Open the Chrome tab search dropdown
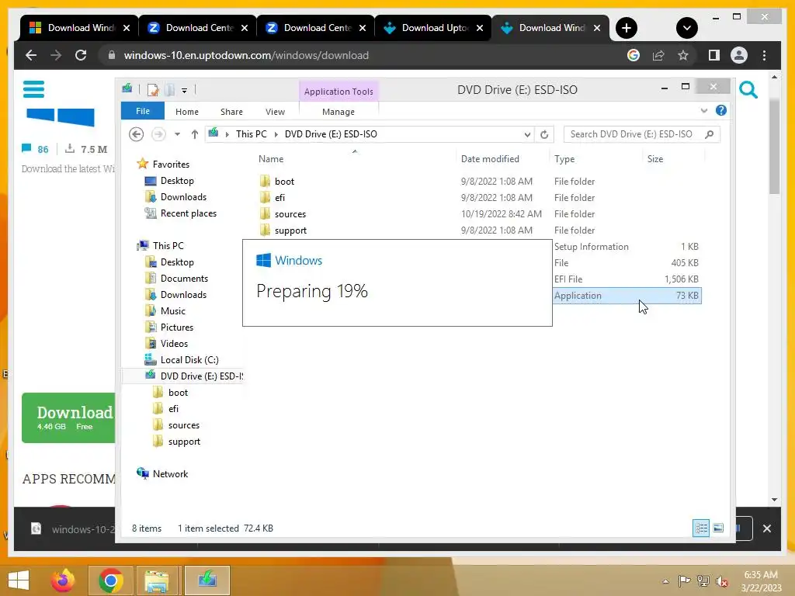The height and width of the screenshot is (596, 795). point(686,28)
